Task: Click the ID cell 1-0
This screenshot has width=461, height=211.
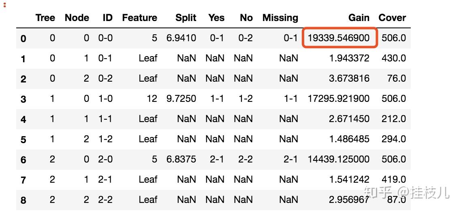Action: [105, 99]
